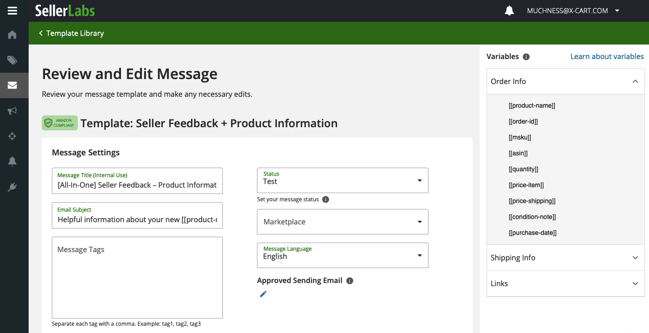Insert the [[msku]] variable
The height and width of the screenshot is (333, 649).
(x=520, y=137)
